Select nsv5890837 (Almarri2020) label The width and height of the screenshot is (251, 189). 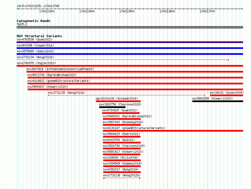point(48,87)
